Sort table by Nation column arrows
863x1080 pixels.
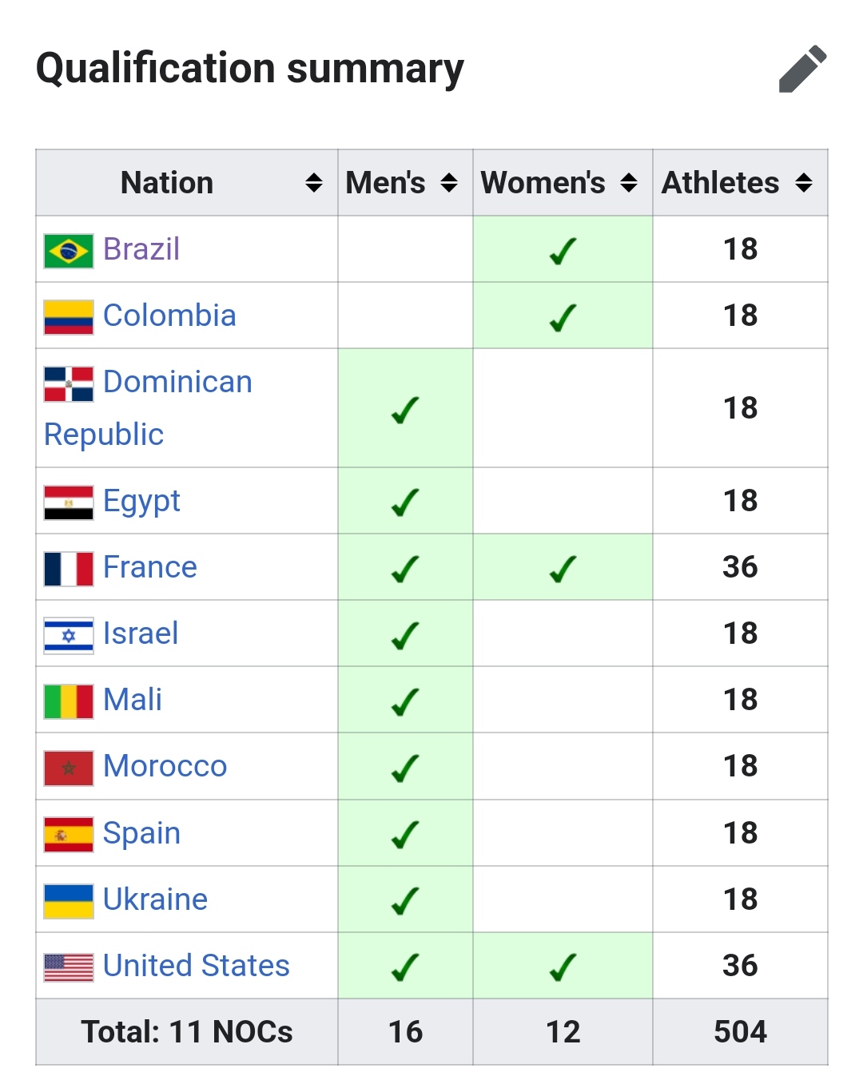[x=314, y=183]
